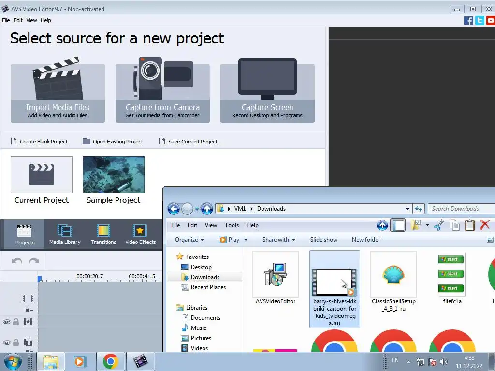Toggle lock on the video overlay track

tap(16, 342)
